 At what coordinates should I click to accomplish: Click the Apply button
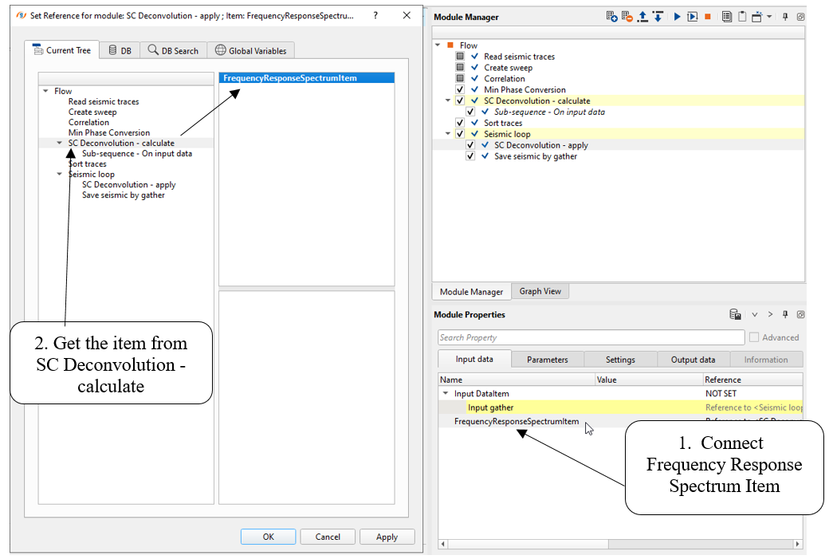click(387, 537)
